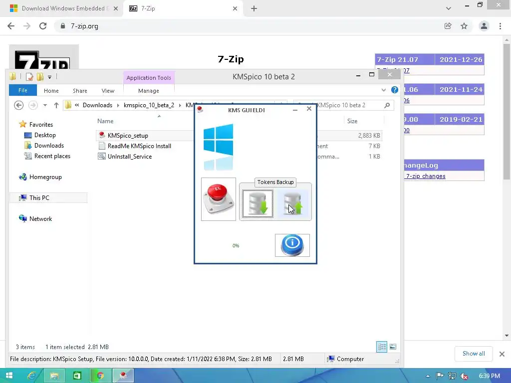Open quick access toolbar customize dropdown
Viewport: 511px width, 383px height.
click(x=49, y=77)
